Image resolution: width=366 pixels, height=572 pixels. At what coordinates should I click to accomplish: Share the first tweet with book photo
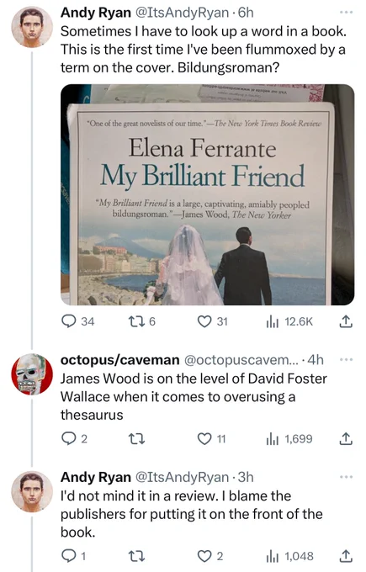point(346,321)
